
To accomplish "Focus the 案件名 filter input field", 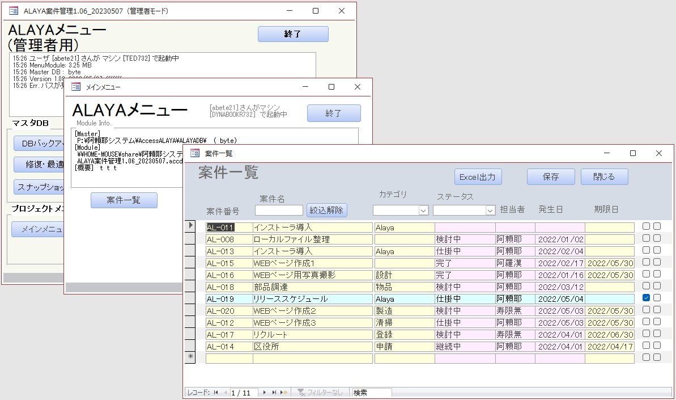I will tap(279, 210).
